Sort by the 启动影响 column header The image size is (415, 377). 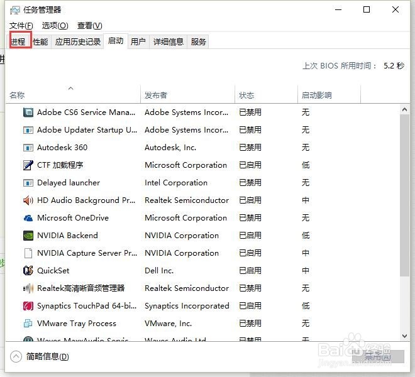329,94
